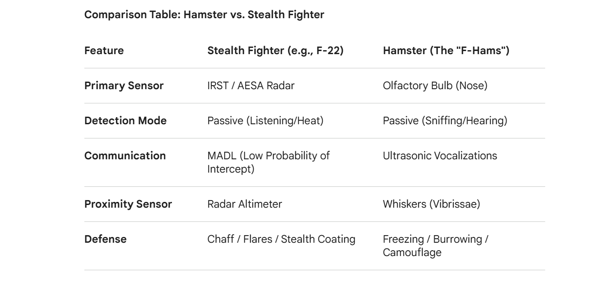Select the 'Hamster (The "F-Hams")' column header
Image resolution: width=606 pixels, height=284 pixels.
pyautogui.click(x=446, y=51)
